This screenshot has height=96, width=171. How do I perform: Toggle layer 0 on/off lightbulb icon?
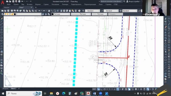coord(5,14)
